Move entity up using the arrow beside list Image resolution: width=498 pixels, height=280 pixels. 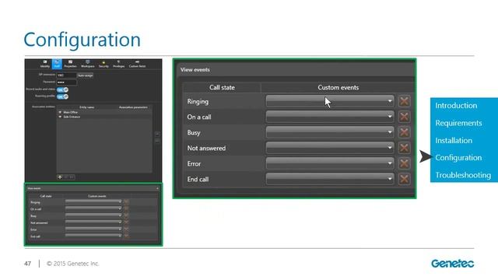click(157, 134)
